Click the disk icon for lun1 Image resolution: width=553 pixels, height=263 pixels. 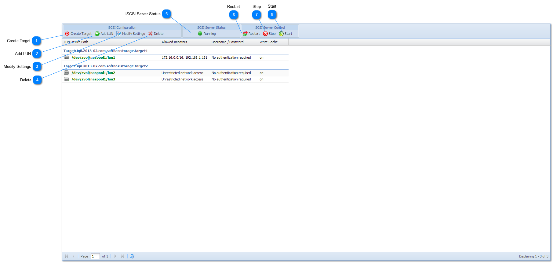tap(66, 57)
